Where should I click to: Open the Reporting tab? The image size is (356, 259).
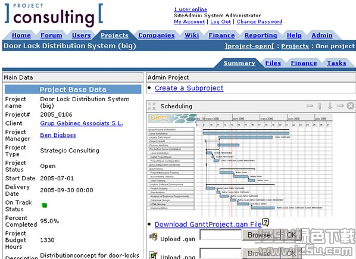tap(261, 35)
